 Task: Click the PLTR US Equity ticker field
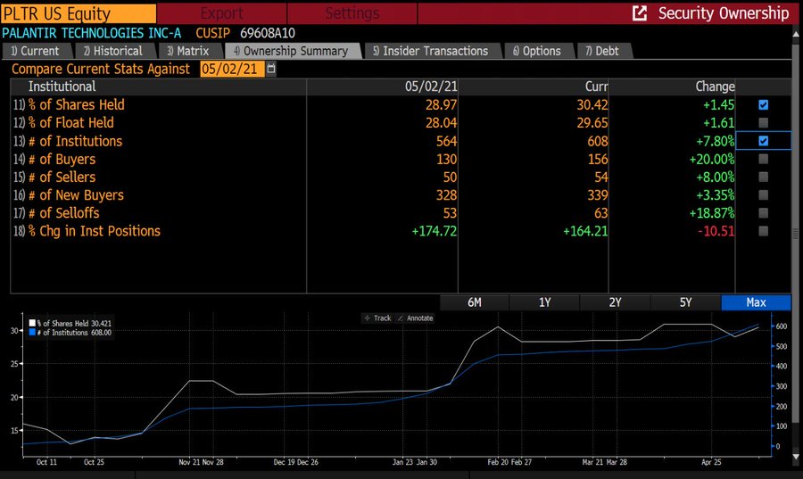[x=79, y=13]
